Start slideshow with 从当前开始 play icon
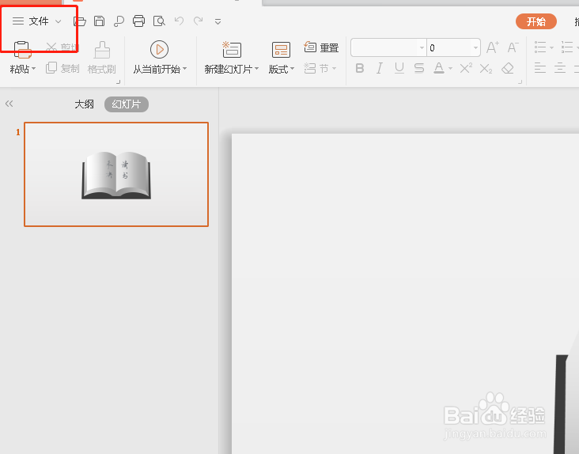 159,50
